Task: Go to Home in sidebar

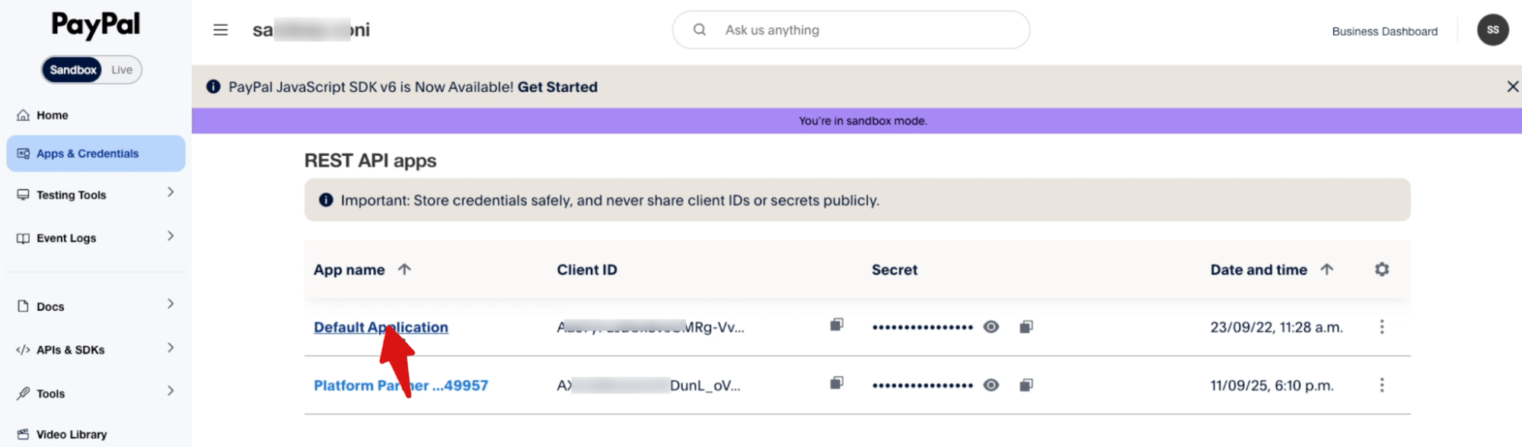Action: click(x=52, y=116)
